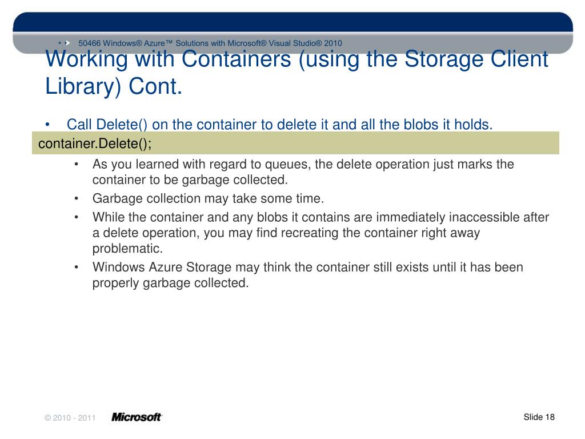
Task: Click the 'While the container and any blobs' paragraph
Action: coord(320,233)
